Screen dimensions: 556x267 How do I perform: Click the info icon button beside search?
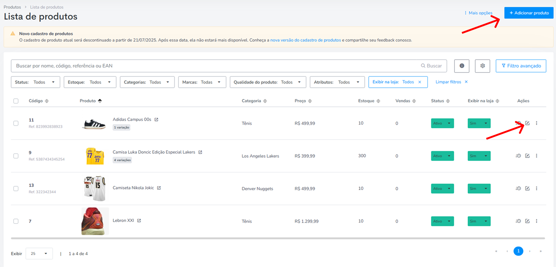pos(462,66)
